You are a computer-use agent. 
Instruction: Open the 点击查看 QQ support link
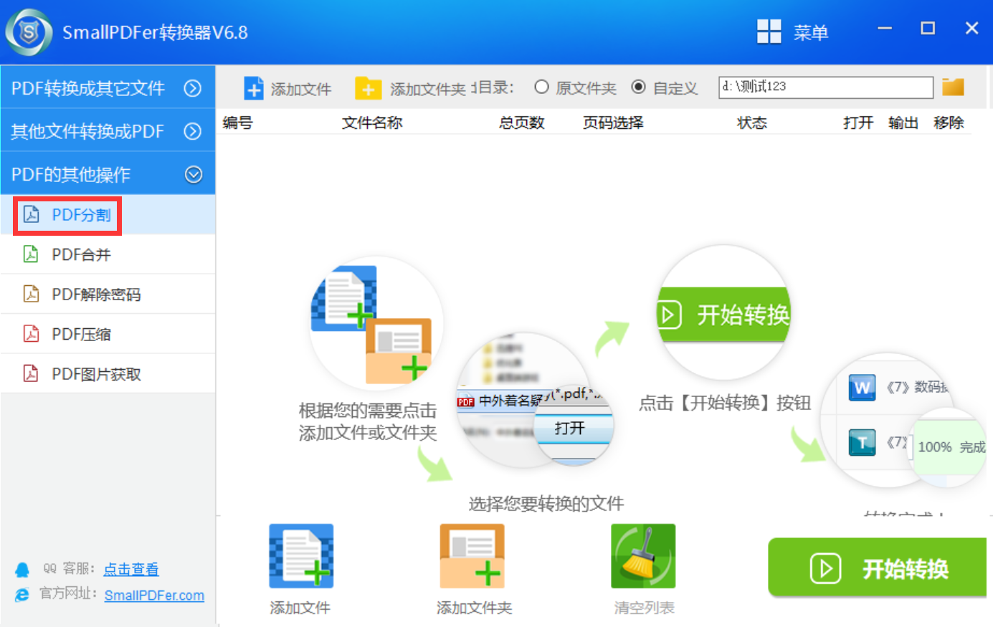coord(131,569)
